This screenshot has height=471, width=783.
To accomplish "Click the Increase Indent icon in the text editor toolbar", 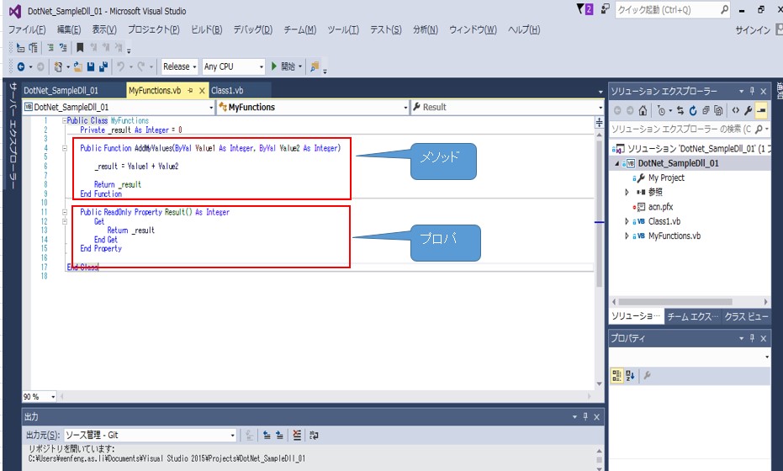I will 63,48.
